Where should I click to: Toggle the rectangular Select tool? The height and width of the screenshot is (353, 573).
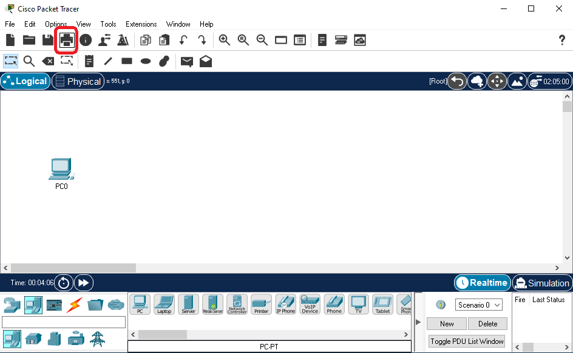pos(10,61)
